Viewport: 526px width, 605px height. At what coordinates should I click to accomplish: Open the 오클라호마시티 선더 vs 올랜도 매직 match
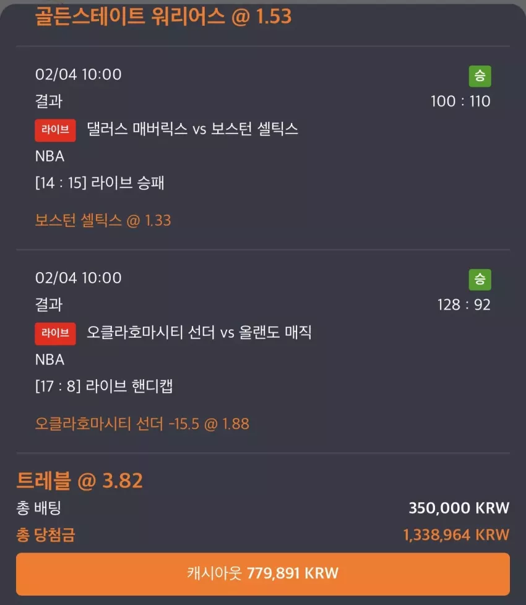click(199, 332)
